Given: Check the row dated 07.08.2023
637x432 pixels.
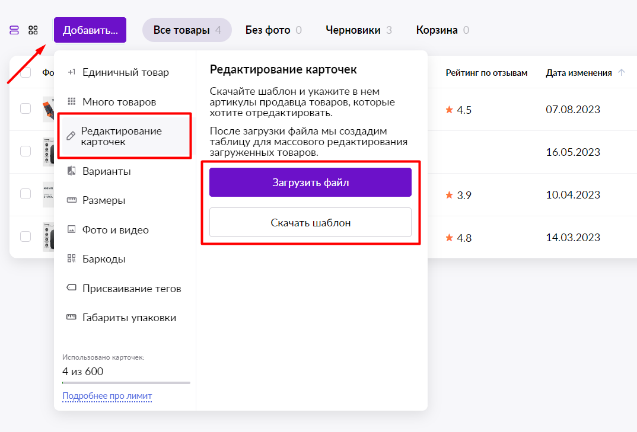Looking at the screenshot, I should tap(26, 109).
